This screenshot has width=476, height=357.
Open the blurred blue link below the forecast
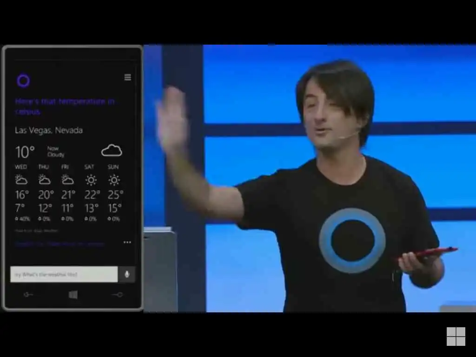pos(60,244)
